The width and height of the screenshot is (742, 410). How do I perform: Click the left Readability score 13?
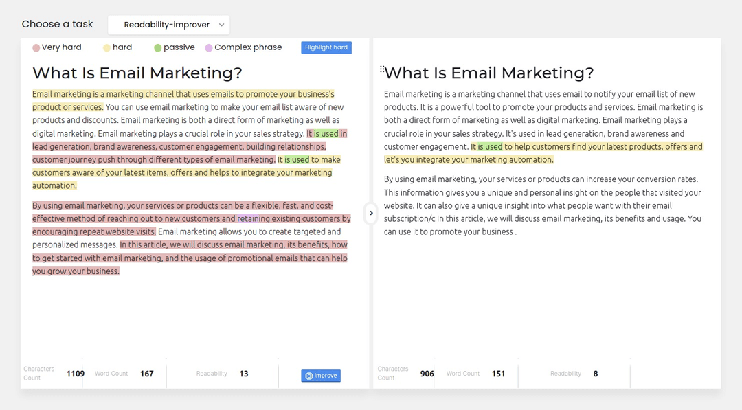(244, 374)
